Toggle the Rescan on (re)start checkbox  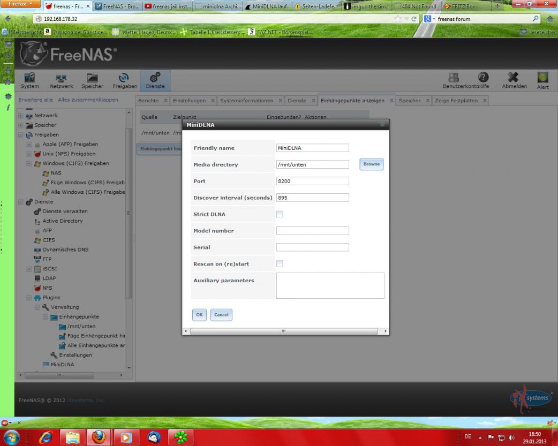(x=280, y=264)
